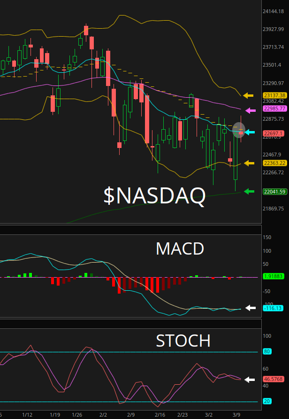Viewport: 289px width, 419px height.
Task: Select the 2/9 date on time axis
Action: [131, 415]
